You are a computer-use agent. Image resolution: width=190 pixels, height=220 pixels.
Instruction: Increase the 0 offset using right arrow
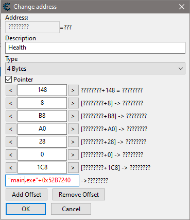[73, 154]
